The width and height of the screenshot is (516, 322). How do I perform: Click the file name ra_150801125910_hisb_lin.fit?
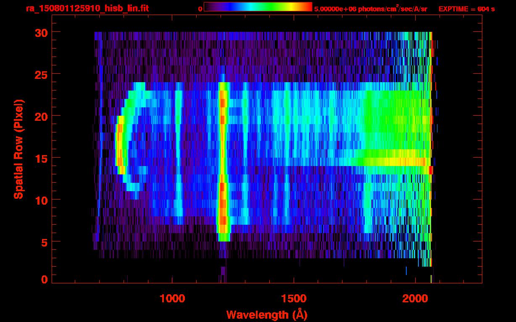pos(87,8)
